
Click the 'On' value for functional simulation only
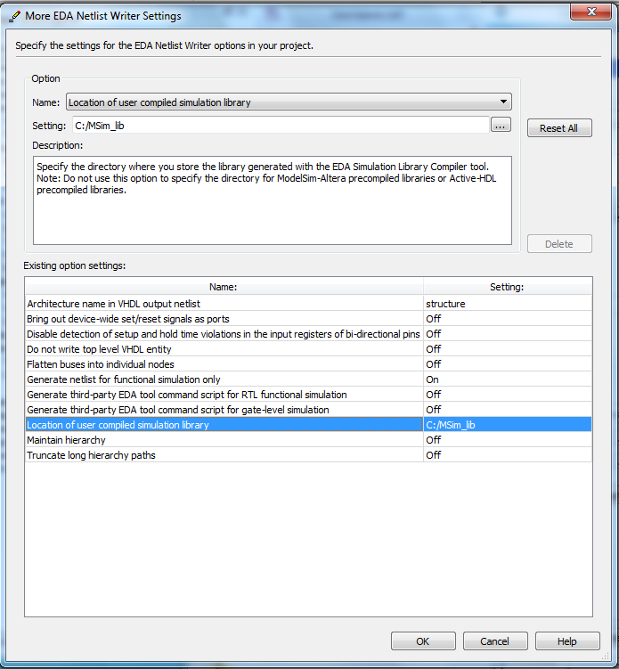coord(432,379)
